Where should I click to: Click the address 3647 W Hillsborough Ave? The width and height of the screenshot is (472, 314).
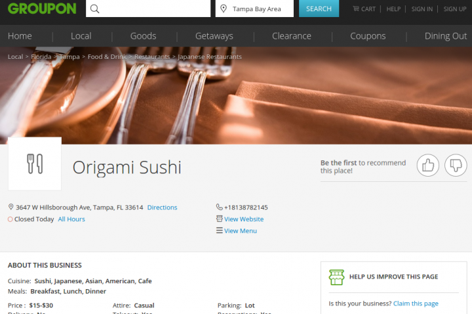pos(79,207)
